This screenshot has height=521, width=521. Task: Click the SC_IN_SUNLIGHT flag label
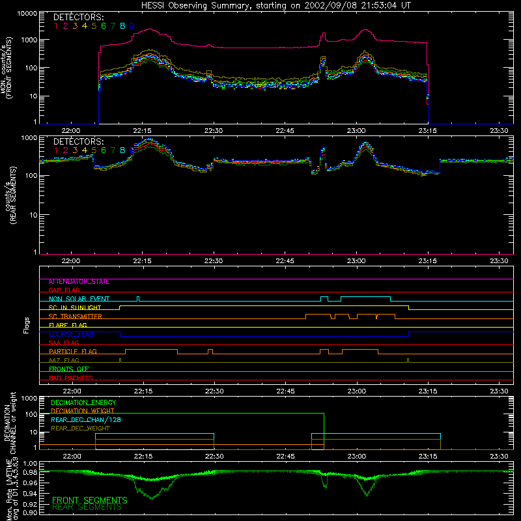click(75, 307)
